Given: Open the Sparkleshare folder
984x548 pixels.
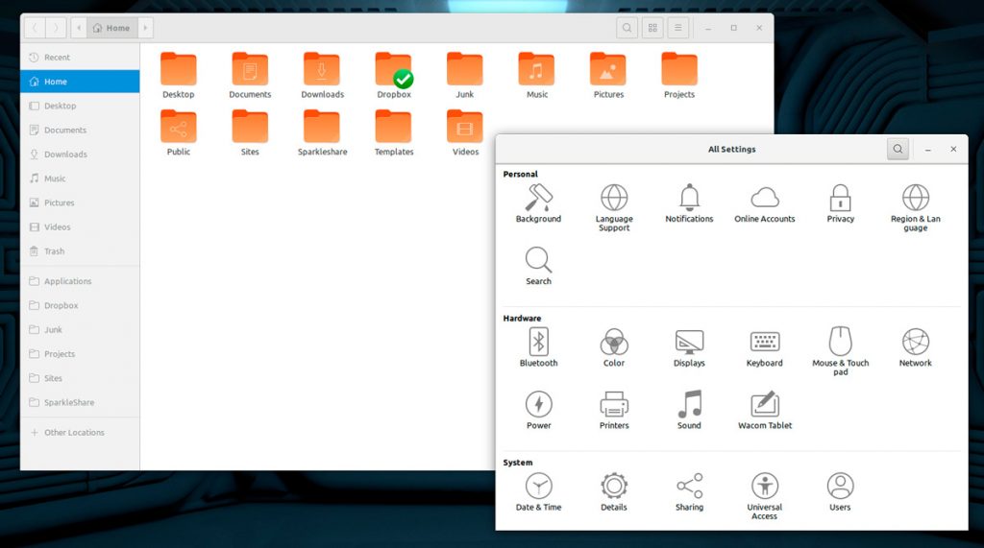Looking at the screenshot, I should coord(322,129).
